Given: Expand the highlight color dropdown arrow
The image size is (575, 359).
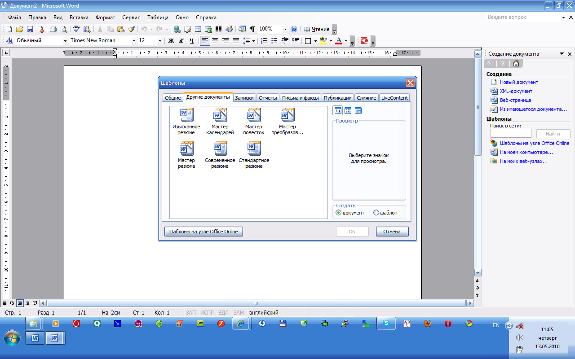Looking at the screenshot, I should coord(331,41).
